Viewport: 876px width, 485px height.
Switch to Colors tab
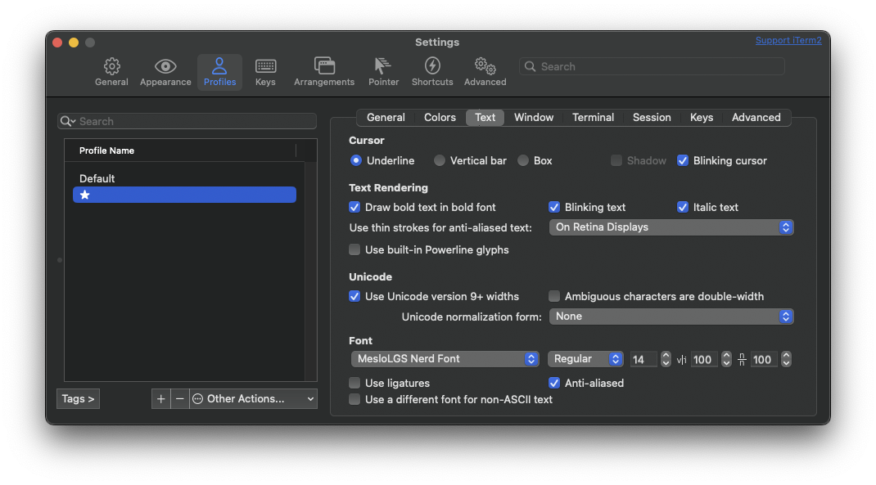(440, 117)
